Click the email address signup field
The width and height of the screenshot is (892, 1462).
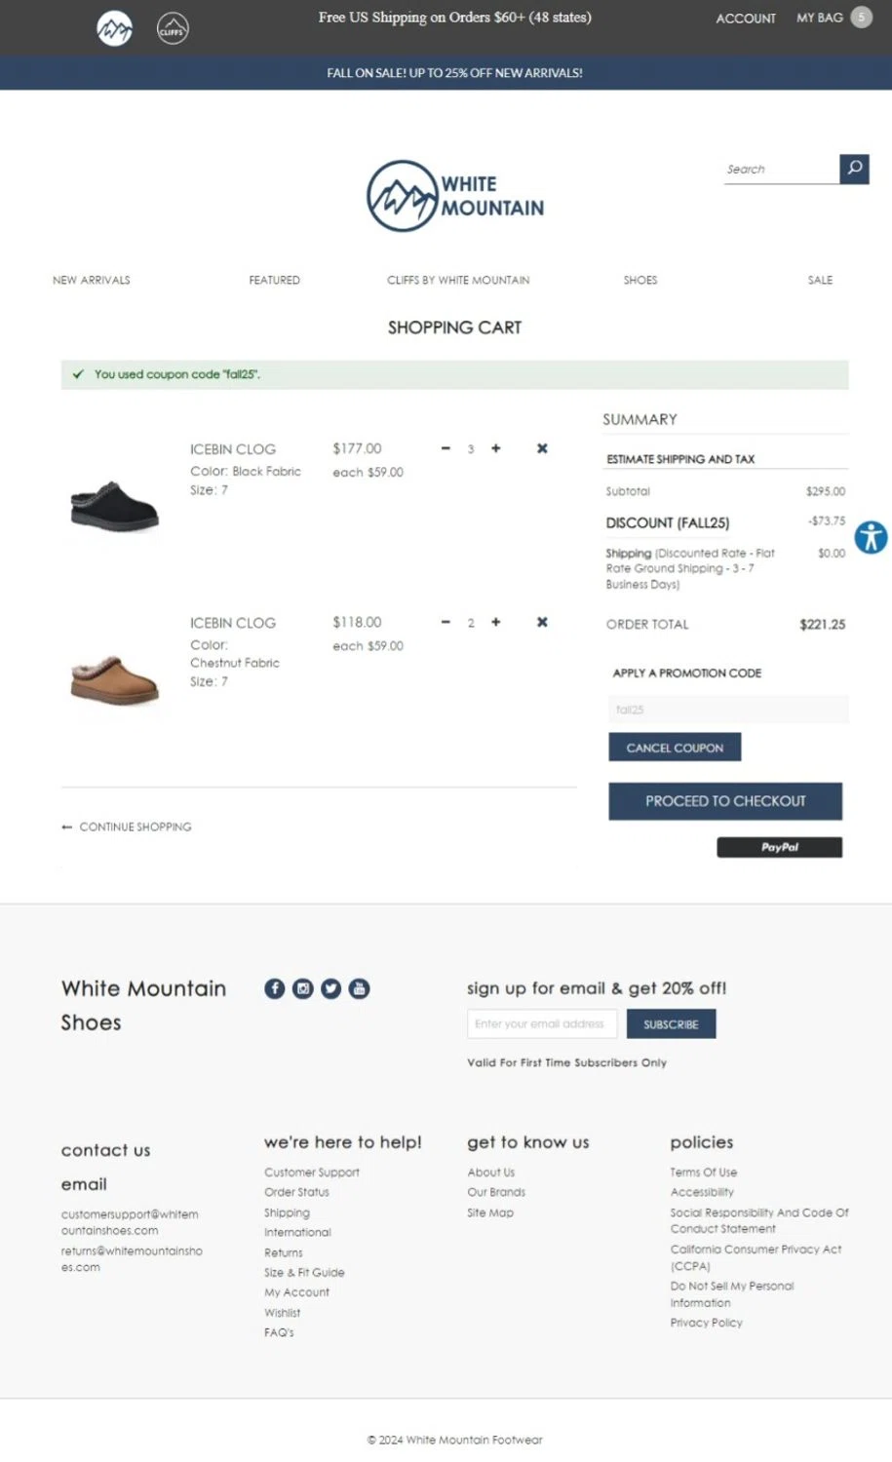point(541,1024)
